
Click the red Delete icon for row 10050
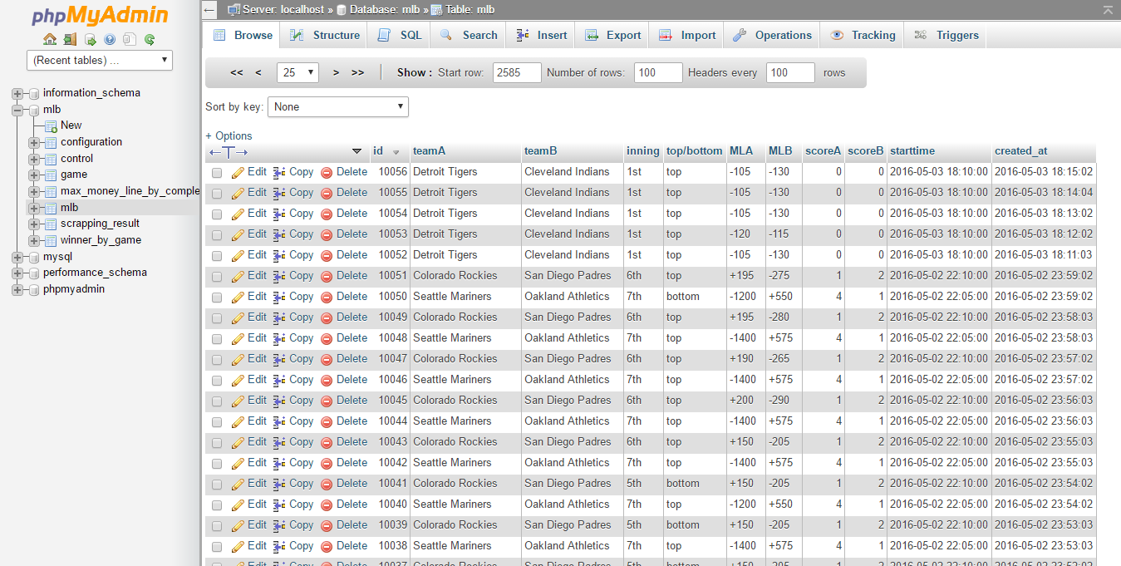click(x=327, y=297)
